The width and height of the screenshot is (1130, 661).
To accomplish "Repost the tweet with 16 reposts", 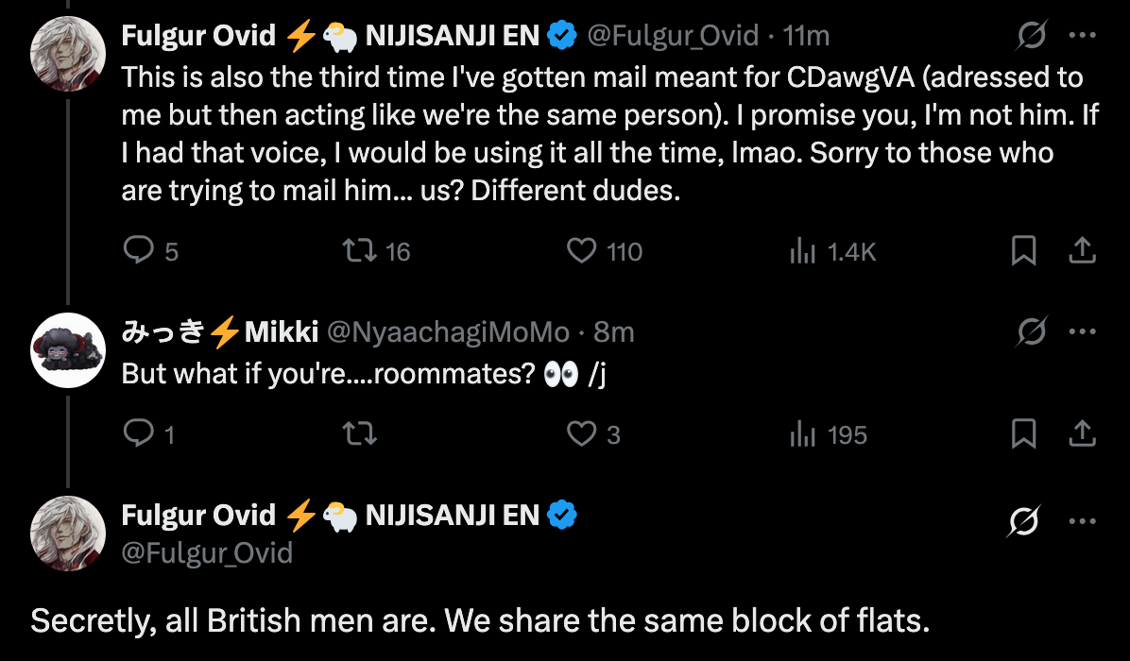I will point(359,250).
